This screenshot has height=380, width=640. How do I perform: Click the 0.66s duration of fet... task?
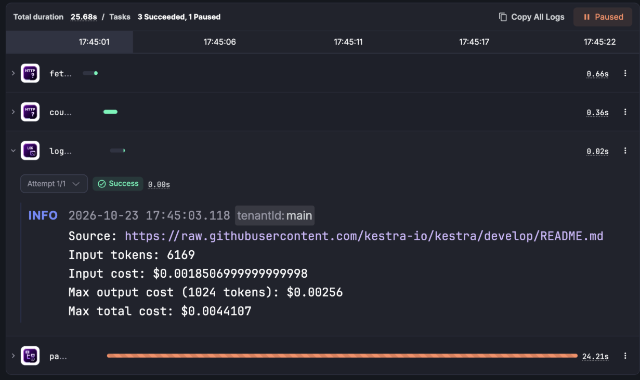(597, 74)
